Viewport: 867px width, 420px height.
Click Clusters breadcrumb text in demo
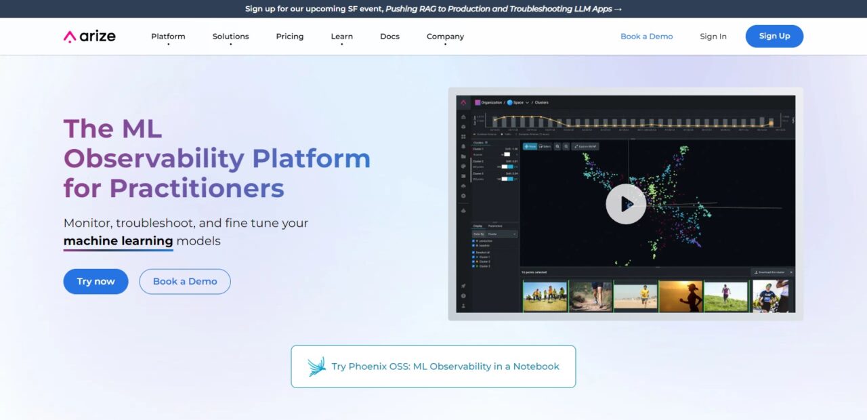(x=542, y=102)
